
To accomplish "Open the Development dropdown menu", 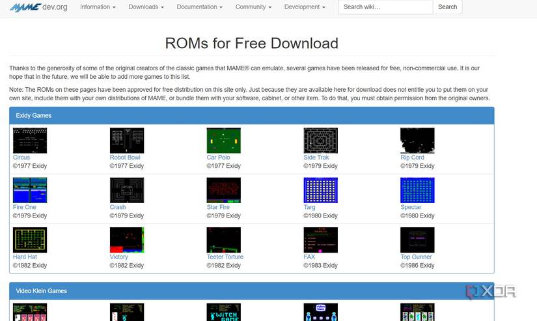I will pyautogui.click(x=305, y=7).
